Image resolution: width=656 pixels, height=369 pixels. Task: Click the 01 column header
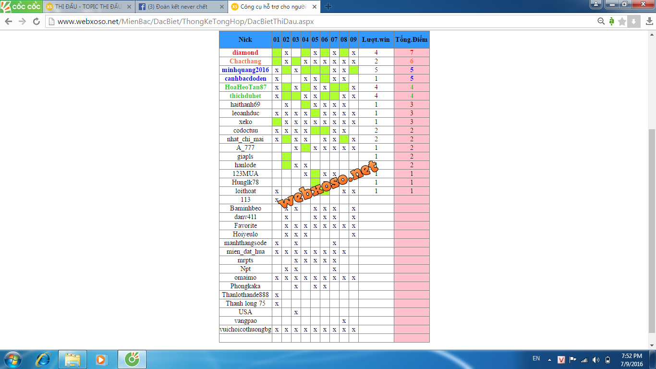[x=277, y=40]
